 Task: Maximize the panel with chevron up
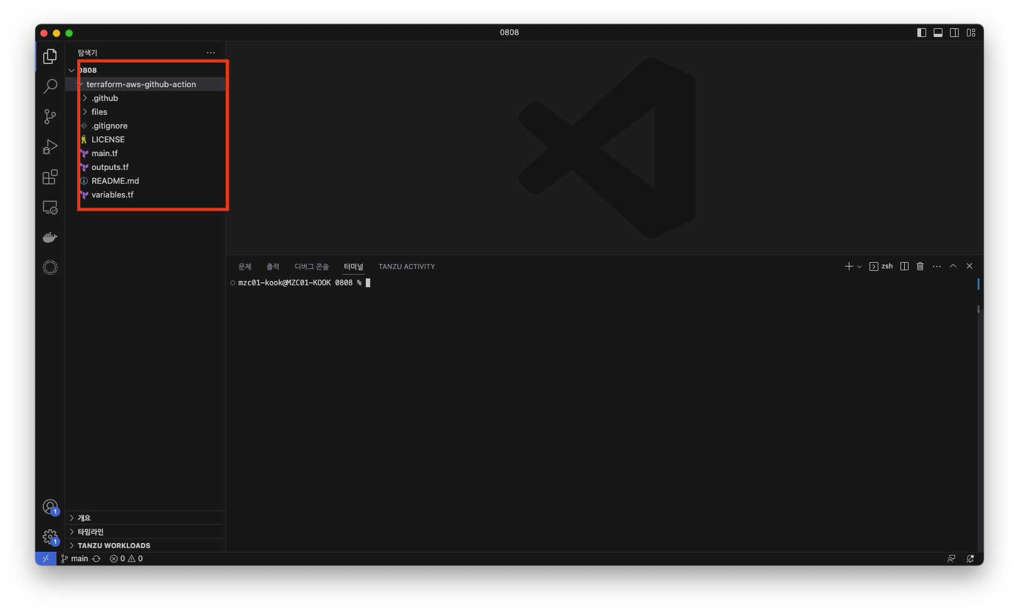(x=953, y=266)
